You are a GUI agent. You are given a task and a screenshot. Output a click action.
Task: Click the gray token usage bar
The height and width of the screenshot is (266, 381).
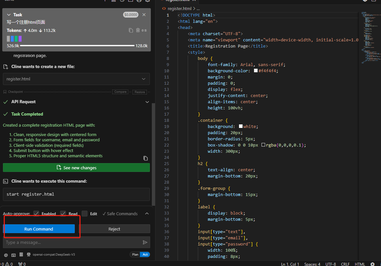pyautogui.click(x=8, y=38)
